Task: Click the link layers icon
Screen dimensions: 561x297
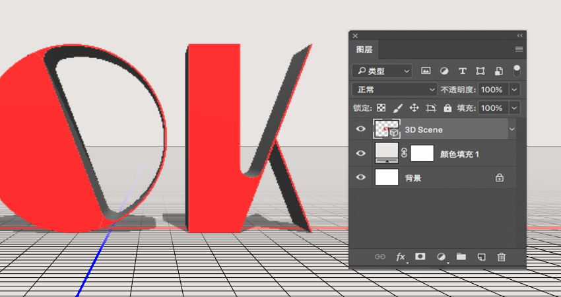Action: (x=379, y=257)
